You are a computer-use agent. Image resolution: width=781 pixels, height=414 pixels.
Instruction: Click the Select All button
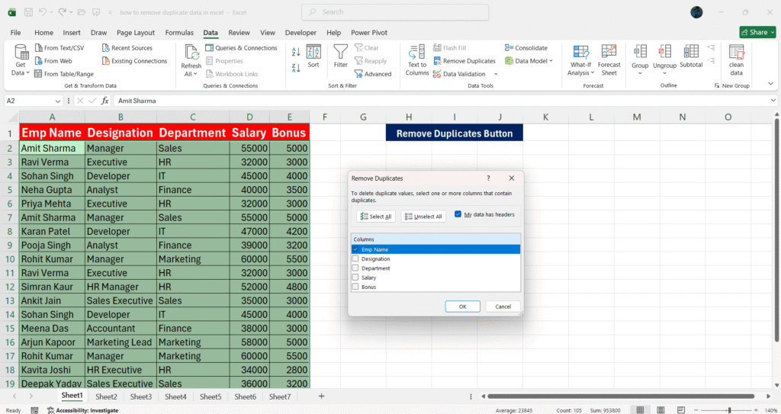point(376,217)
